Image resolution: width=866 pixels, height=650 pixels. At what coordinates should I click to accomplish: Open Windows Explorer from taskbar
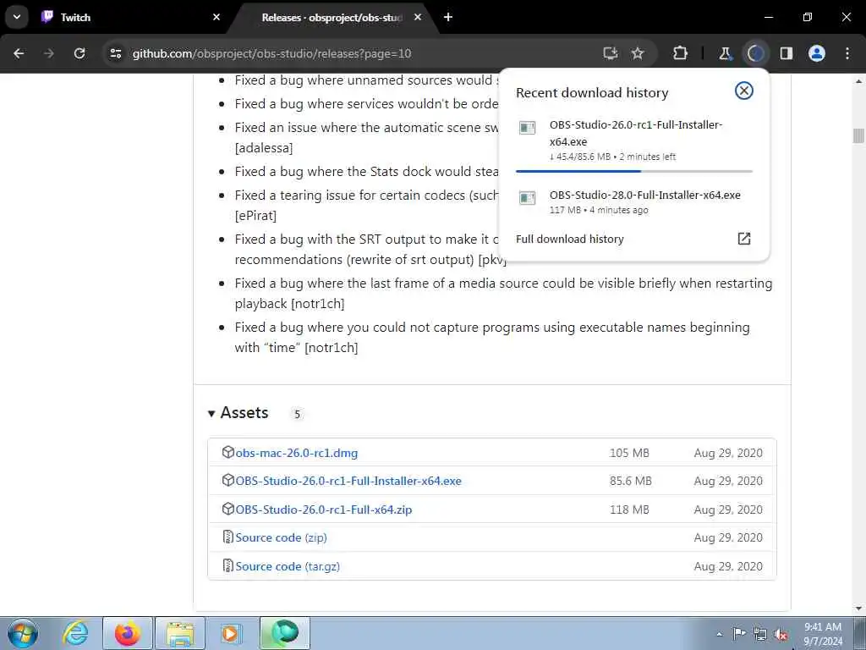point(180,633)
